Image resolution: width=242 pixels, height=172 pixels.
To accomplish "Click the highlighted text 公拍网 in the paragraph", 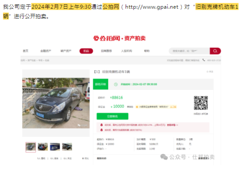I will [x=111, y=7].
